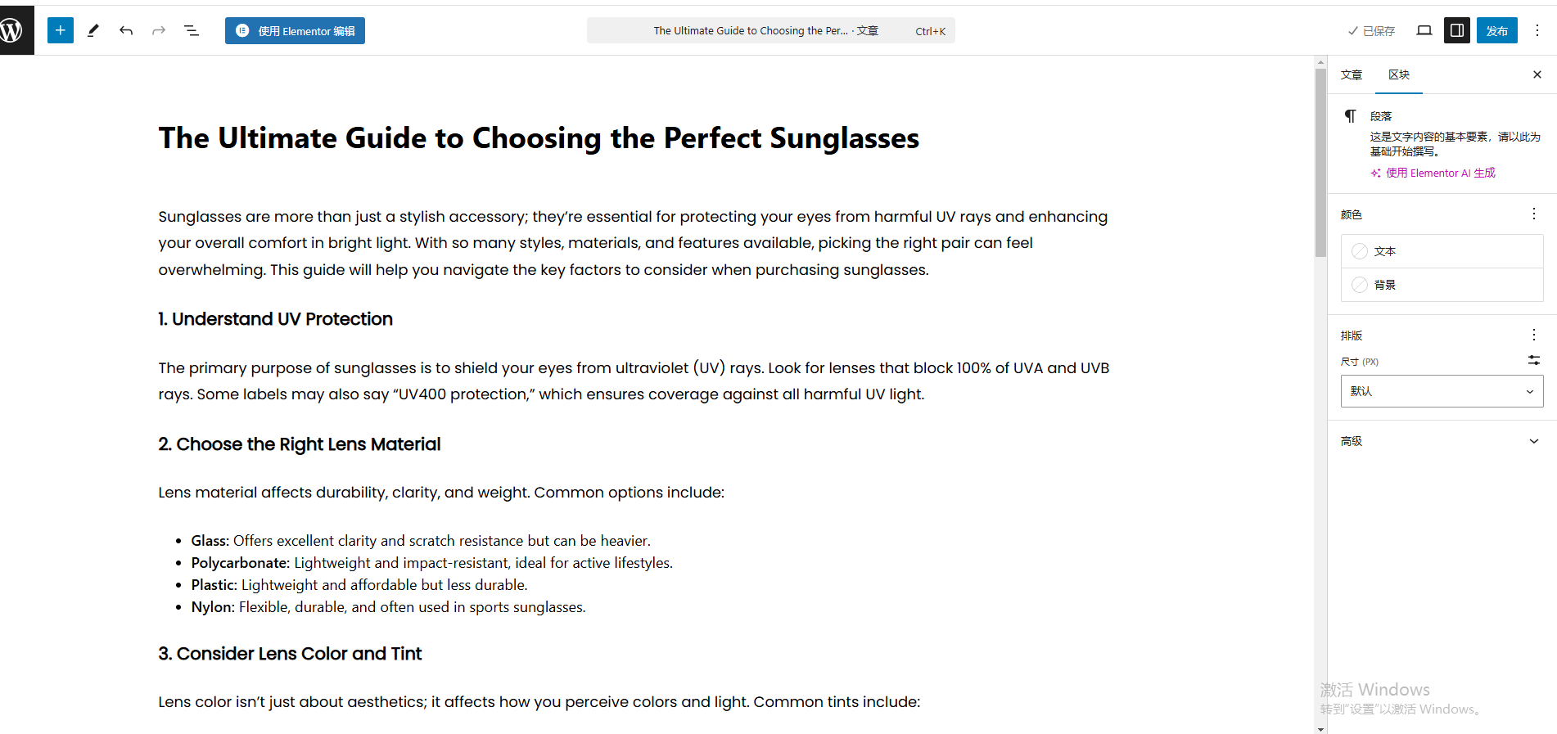Screen dimensions: 1557x734
Task: Select the pencil Tools icon
Action: 93,30
